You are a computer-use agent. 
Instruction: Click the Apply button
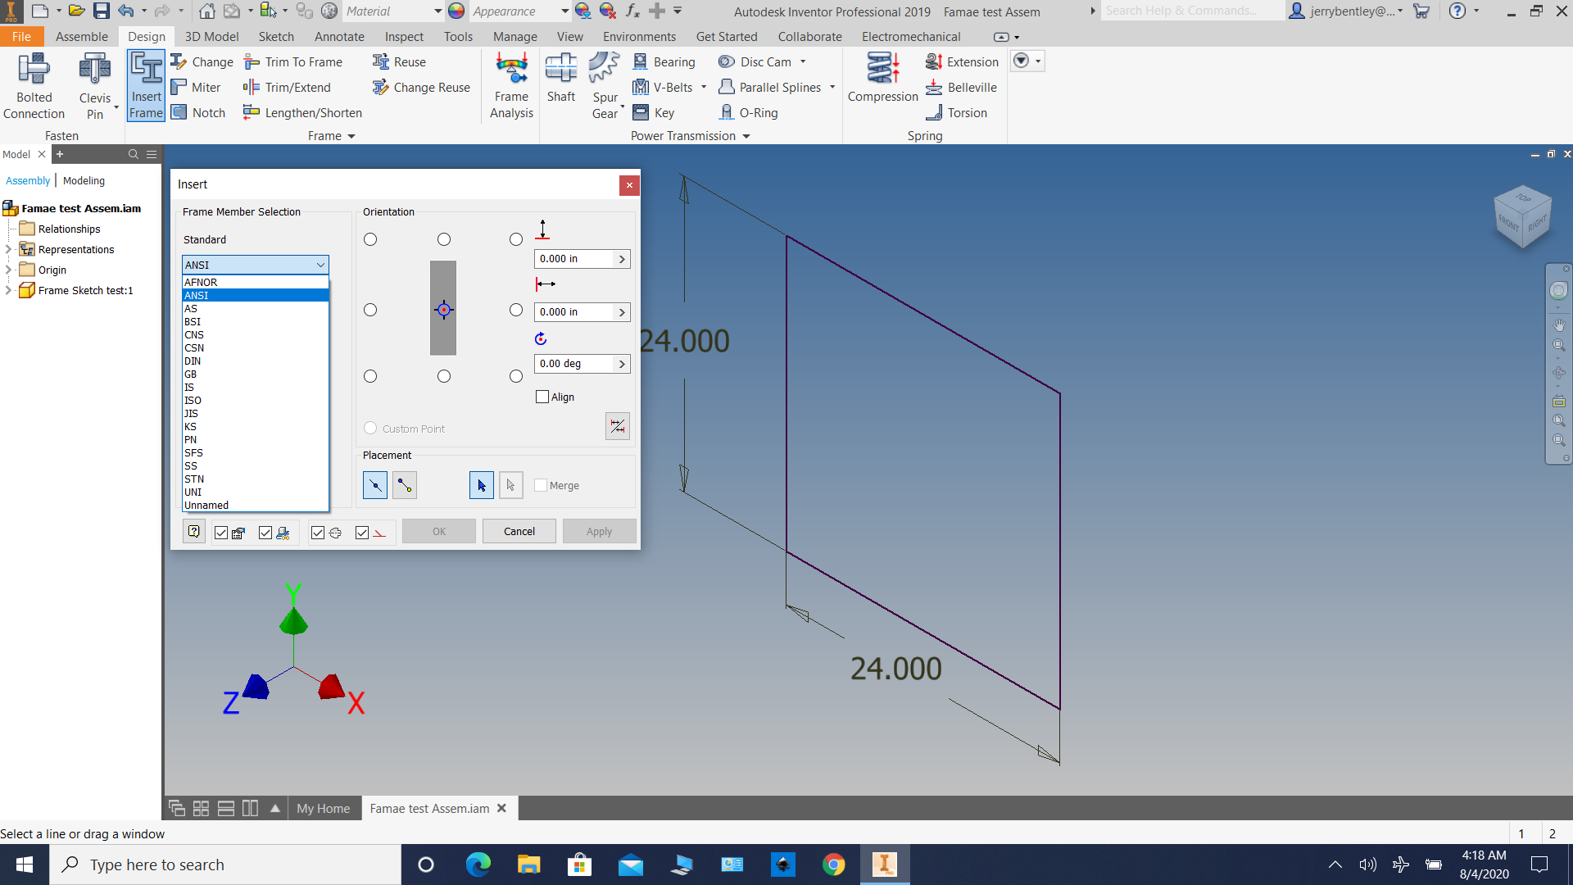[599, 531]
